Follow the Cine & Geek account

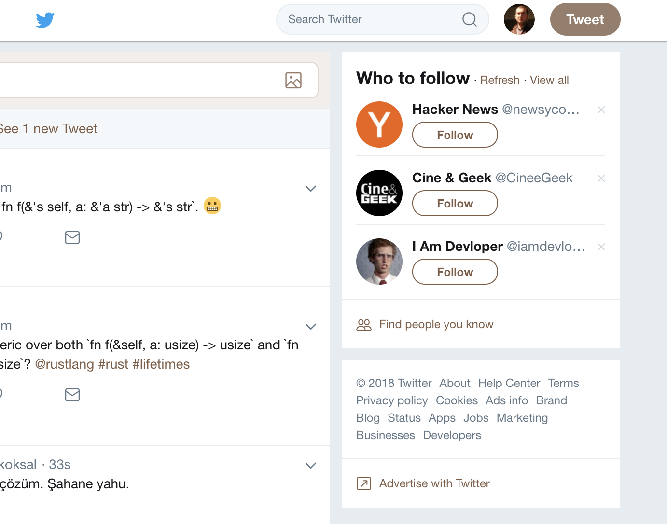pos(455,203)
